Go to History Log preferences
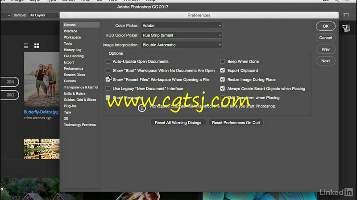 point(73,50)
